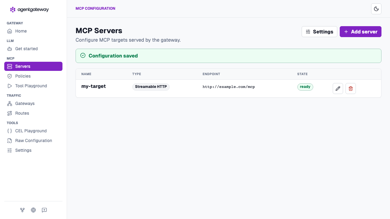Open feedback chat icon in sidebar footer

(44, 210)
